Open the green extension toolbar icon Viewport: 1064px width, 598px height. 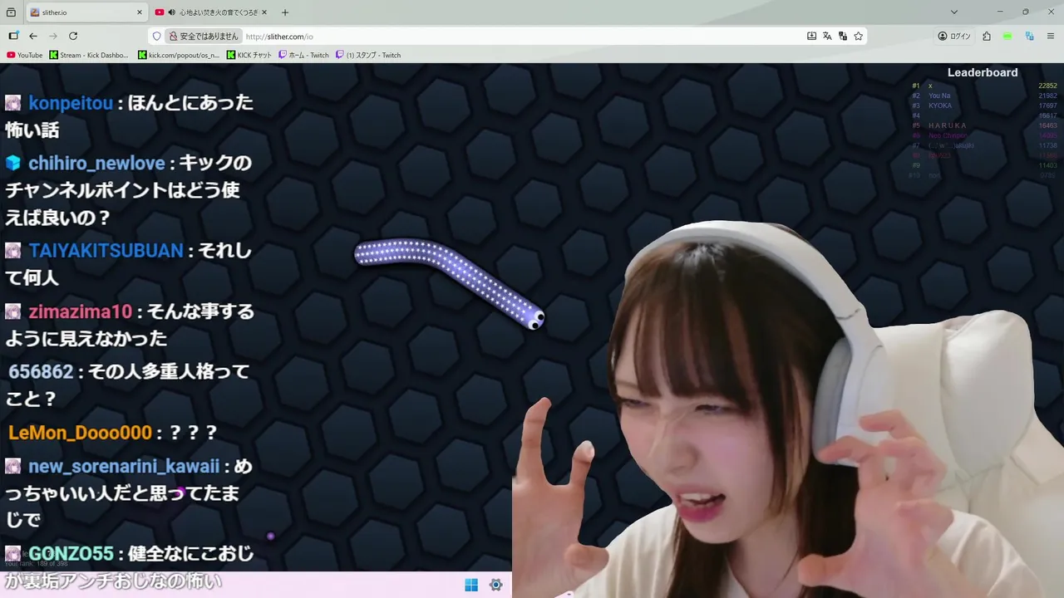pyautogui.click(x=1007, y=36)
